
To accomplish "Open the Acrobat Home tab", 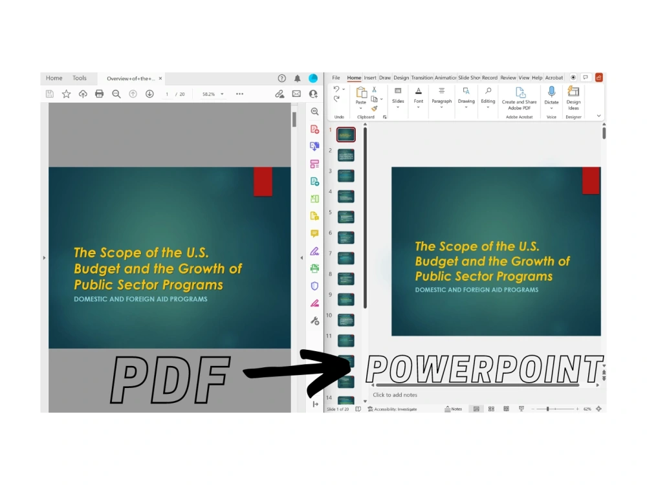I will click(54, 78).
